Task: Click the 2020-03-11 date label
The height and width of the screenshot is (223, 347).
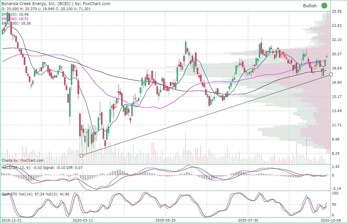Action: click(x=82, y=220)
